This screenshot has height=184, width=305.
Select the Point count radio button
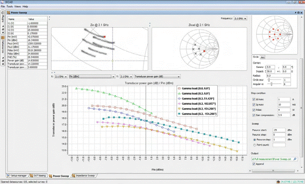click(255, 145)
